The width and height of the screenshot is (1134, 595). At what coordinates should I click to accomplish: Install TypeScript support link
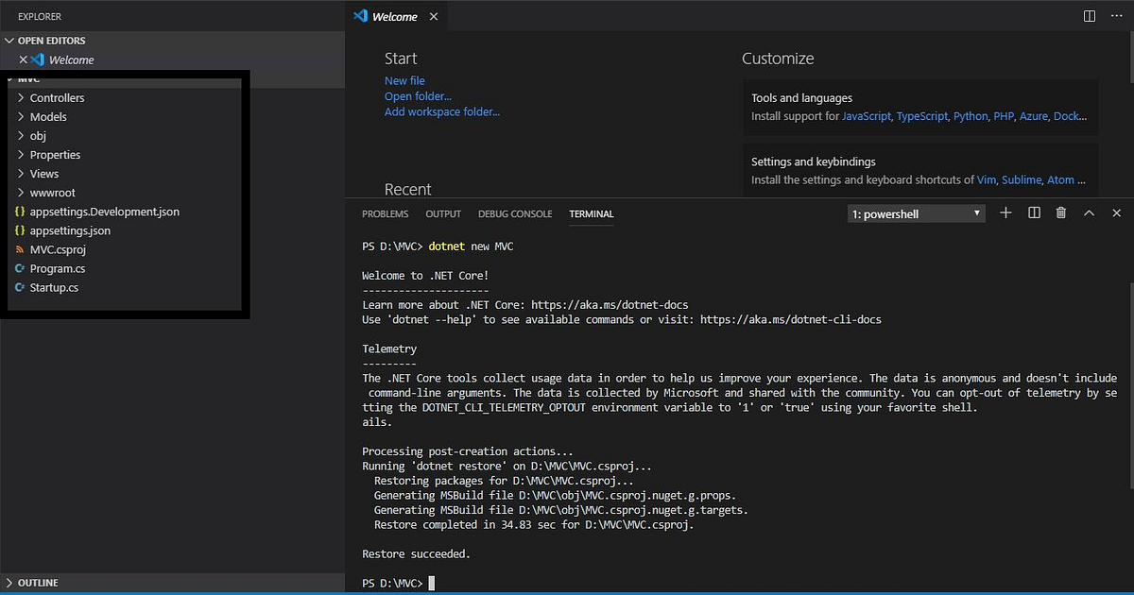click(922, 116)
